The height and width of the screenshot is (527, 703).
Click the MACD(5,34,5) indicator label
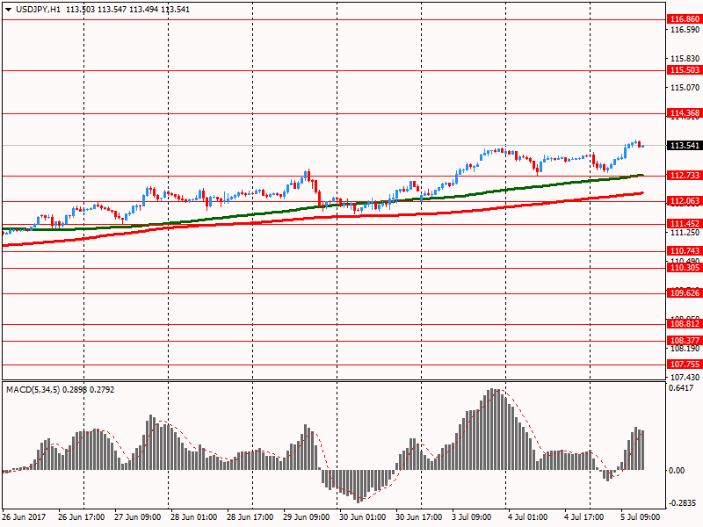tap(33, 390)
